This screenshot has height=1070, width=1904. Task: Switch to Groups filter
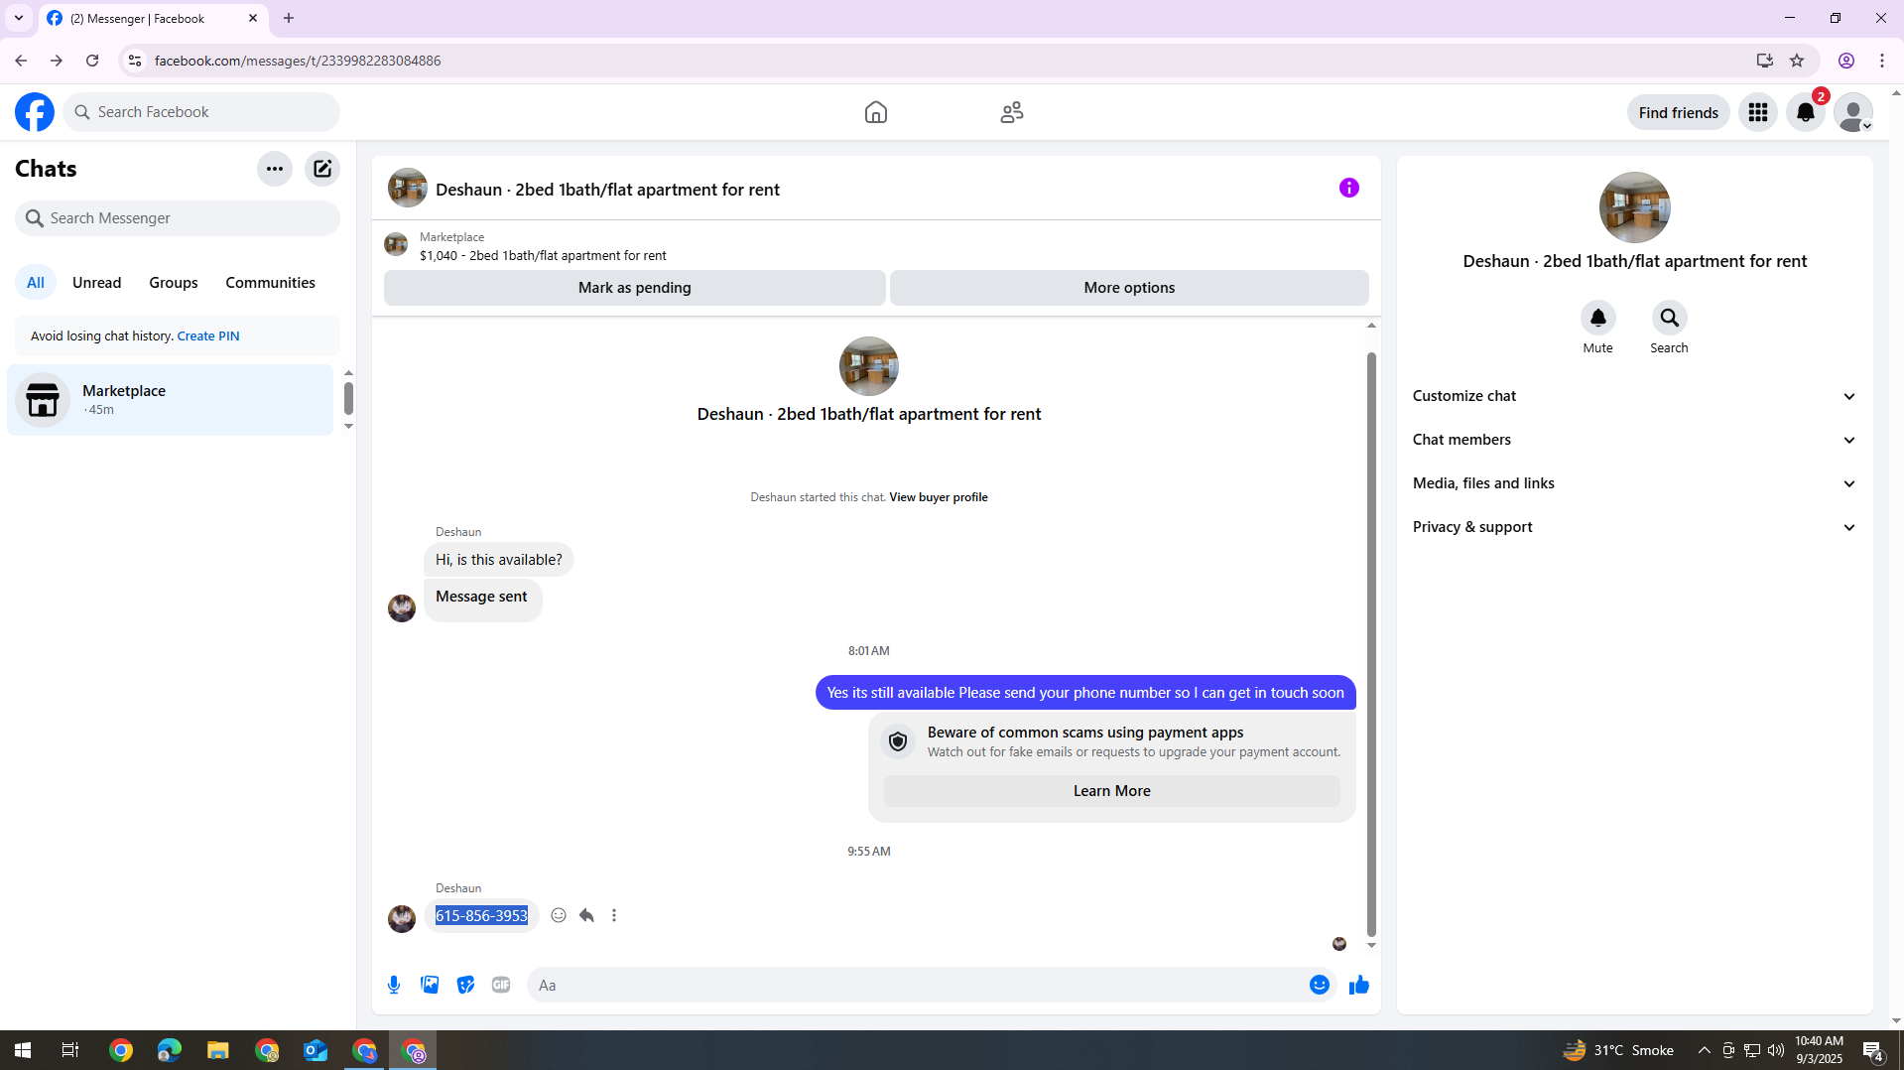(x=174, y=283)
